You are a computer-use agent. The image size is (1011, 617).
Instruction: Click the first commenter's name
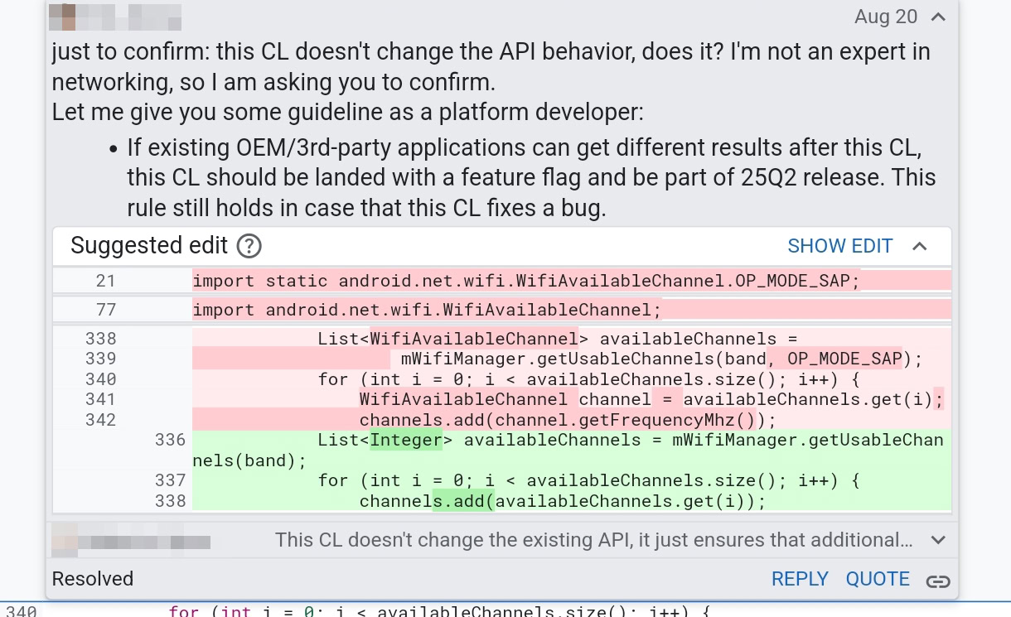(134, 17)
